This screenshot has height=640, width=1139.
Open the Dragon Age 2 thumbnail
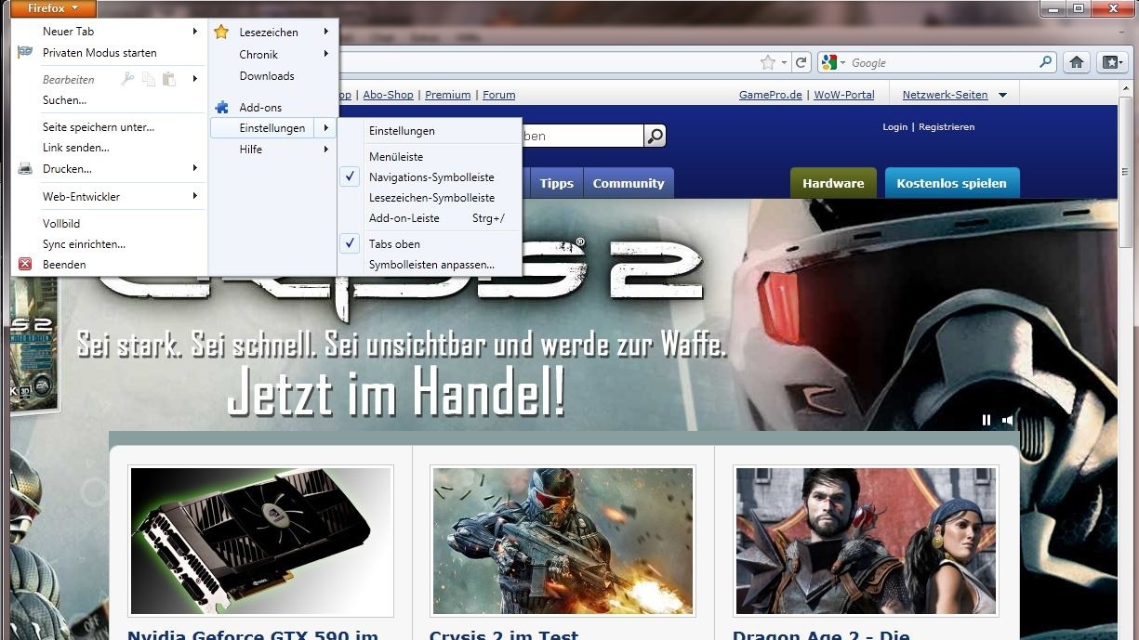(866, 542)
